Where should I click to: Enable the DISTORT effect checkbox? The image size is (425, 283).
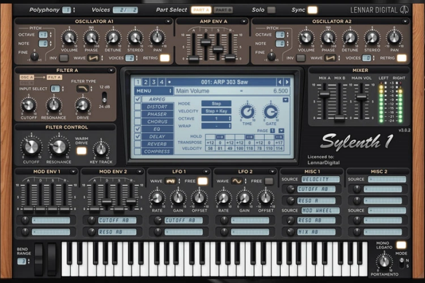click(x=138, y=107)
